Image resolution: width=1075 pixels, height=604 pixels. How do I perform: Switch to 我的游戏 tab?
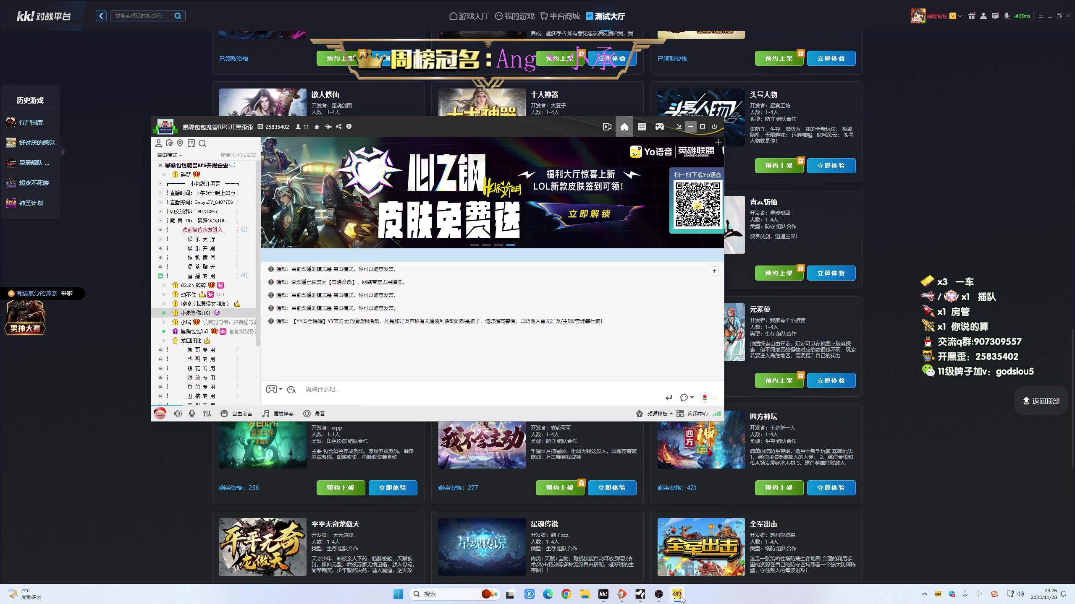(x=515, y=16)
